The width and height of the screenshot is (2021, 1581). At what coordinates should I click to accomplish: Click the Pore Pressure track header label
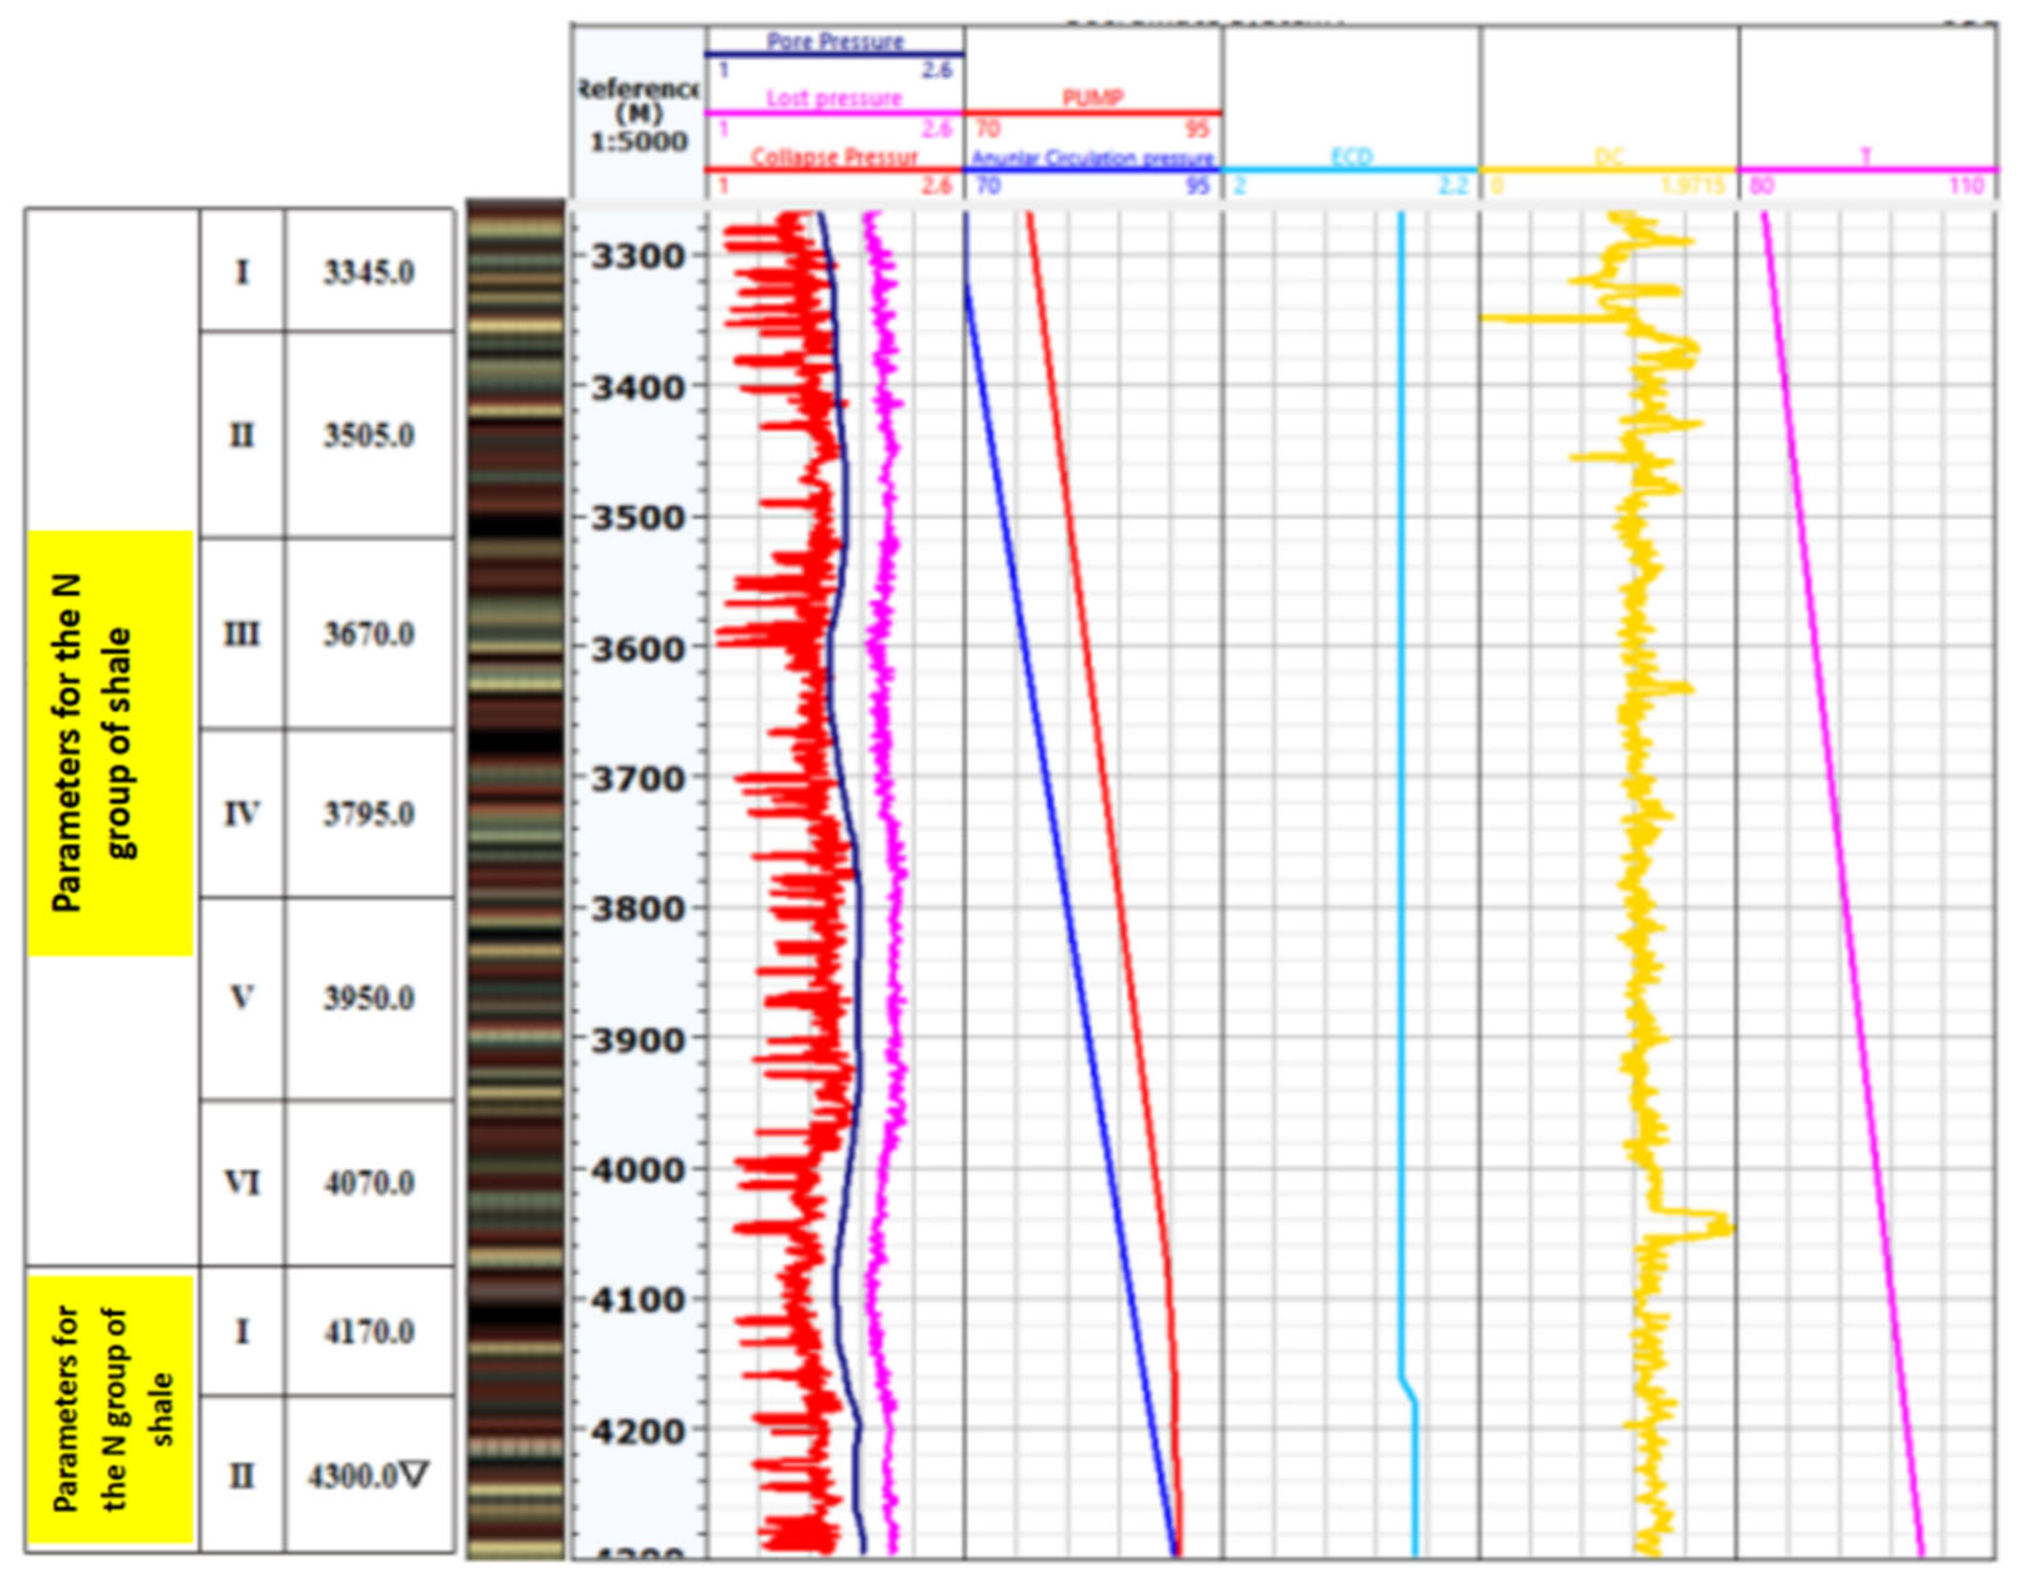tap(834, 42)
